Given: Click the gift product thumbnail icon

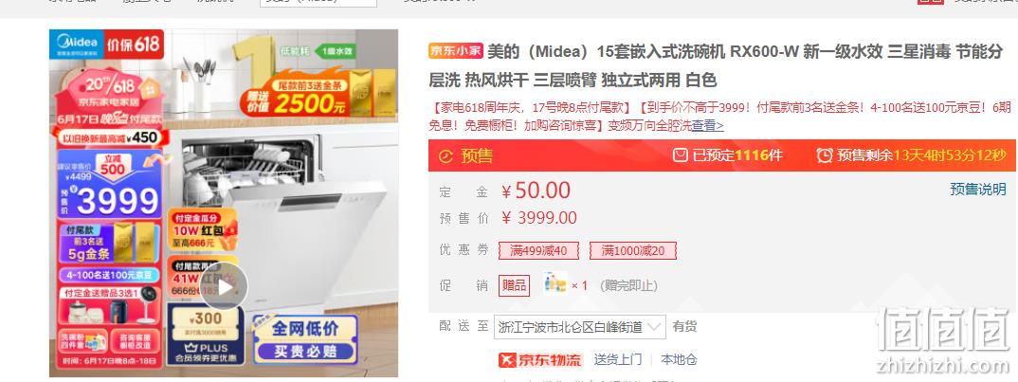Looking at the screenshot, I should (x=555, y=284).
